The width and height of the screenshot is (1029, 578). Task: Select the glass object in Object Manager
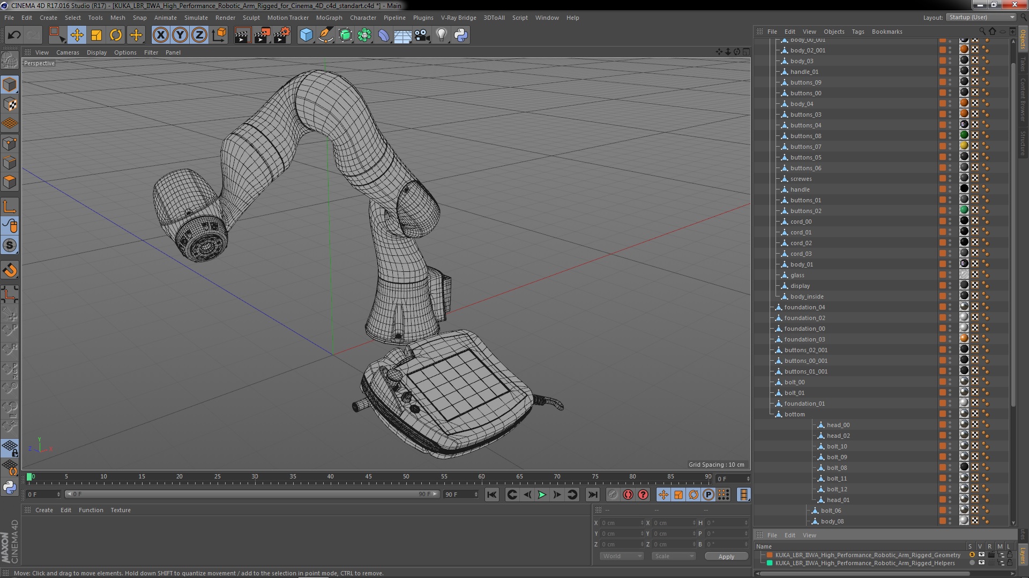(797, 275)
